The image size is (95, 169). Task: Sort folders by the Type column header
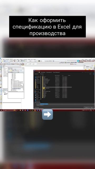63,76
